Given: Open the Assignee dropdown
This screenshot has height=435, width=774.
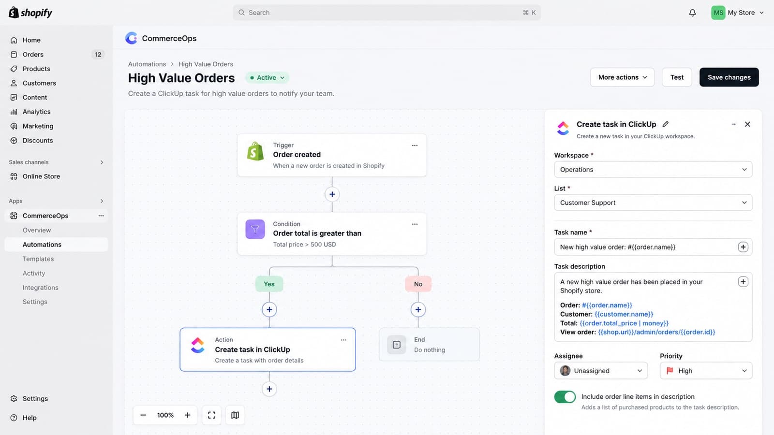Looking at the screenshot, I should [601, 371].
